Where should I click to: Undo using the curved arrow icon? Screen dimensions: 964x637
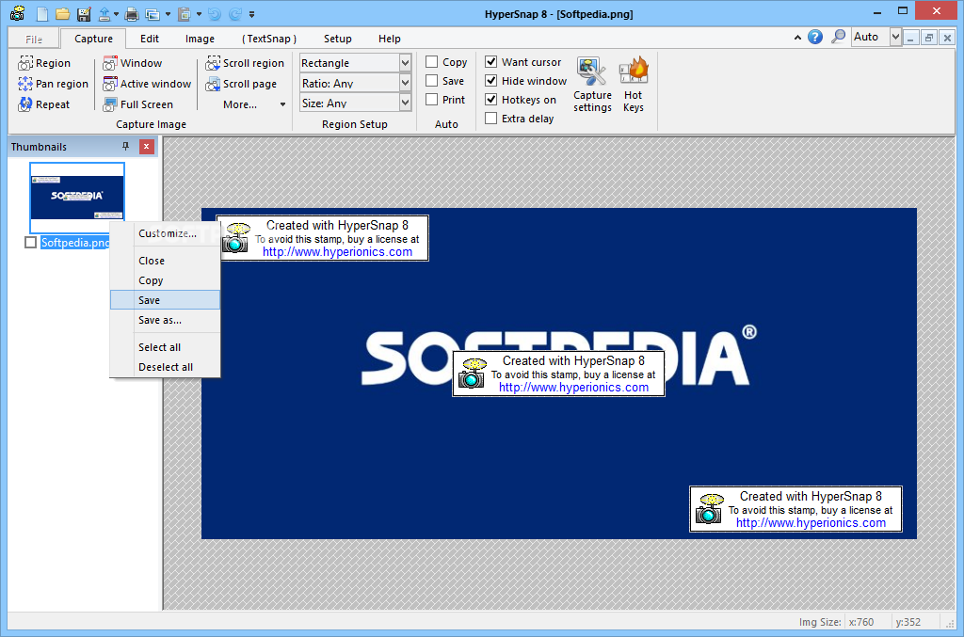click(x=215, y=13)
